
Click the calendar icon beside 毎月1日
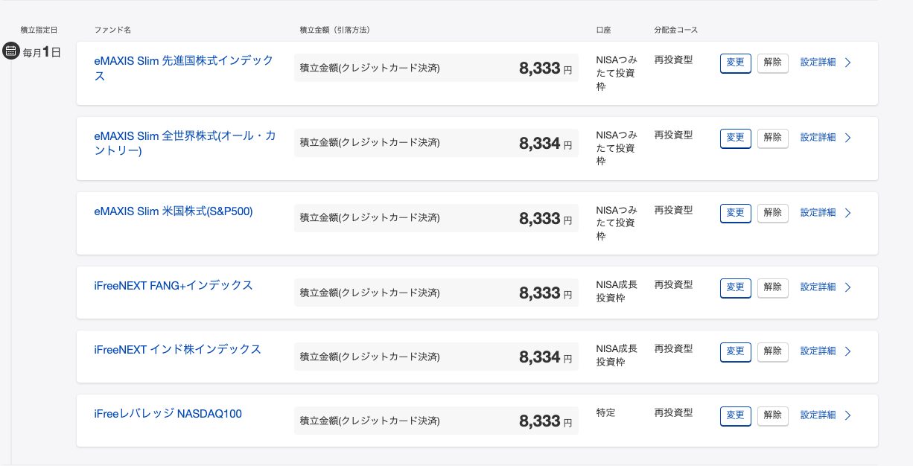point(11,51)
